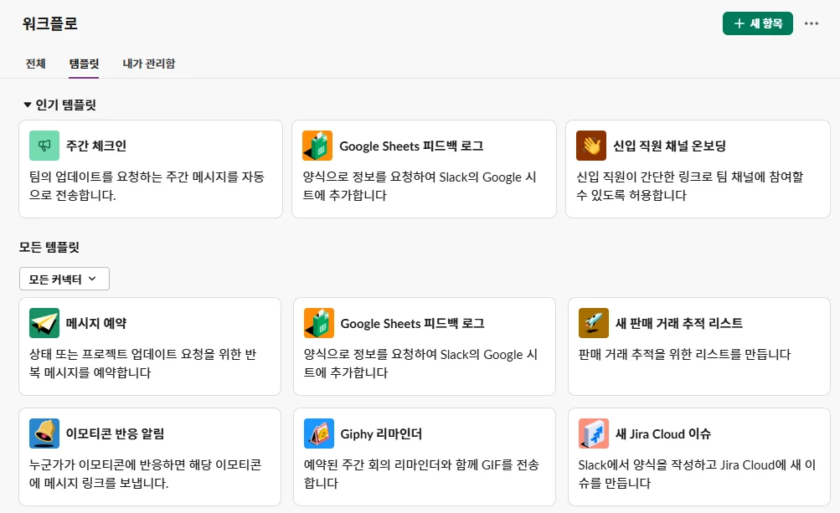This screenshot has height=513, width=840.
Task: Click the megaphone icon for 주간 체크인
Action: 44,146
